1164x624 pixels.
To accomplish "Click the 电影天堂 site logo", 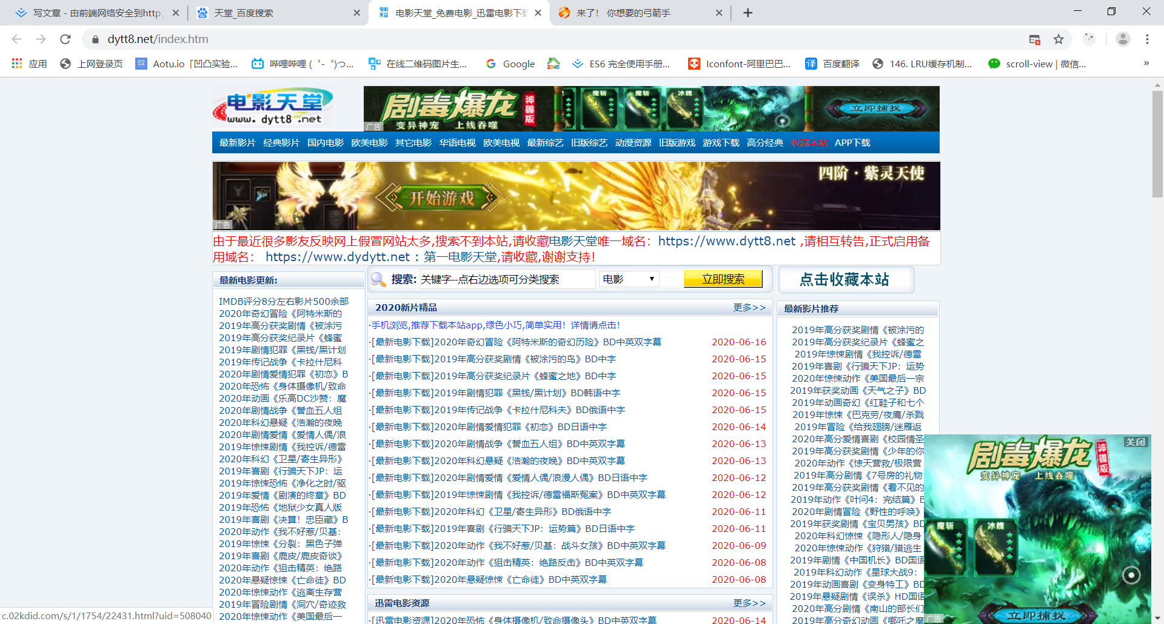I will pos(273,107).
